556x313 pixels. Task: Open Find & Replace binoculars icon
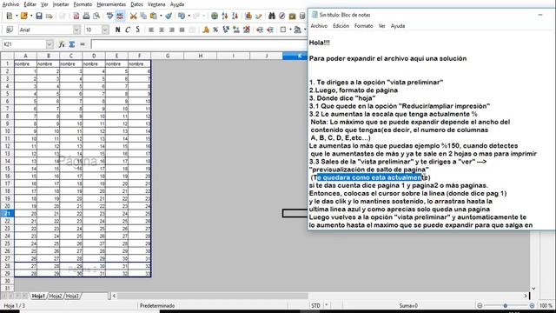coord(272,16)
